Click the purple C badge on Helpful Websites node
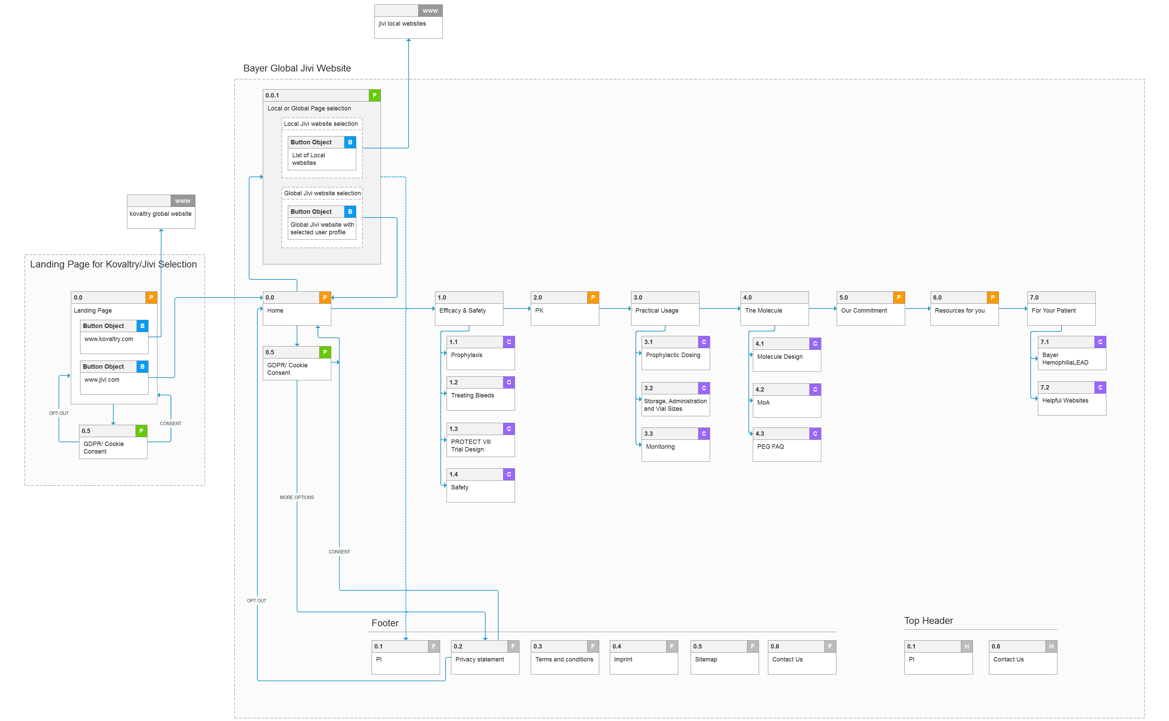The height and width of the screenshot is (721, 1169). pos(1100,388)
